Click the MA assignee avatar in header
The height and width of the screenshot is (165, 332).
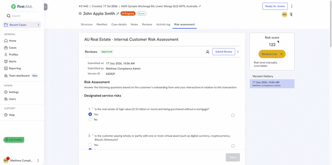tap(284, 14)
